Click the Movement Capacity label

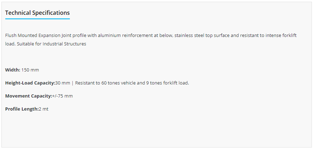point(29,96)
